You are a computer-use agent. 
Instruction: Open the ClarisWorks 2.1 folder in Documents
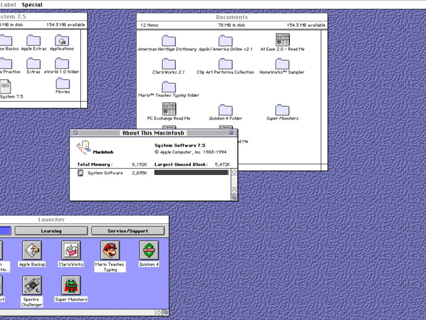168,64
